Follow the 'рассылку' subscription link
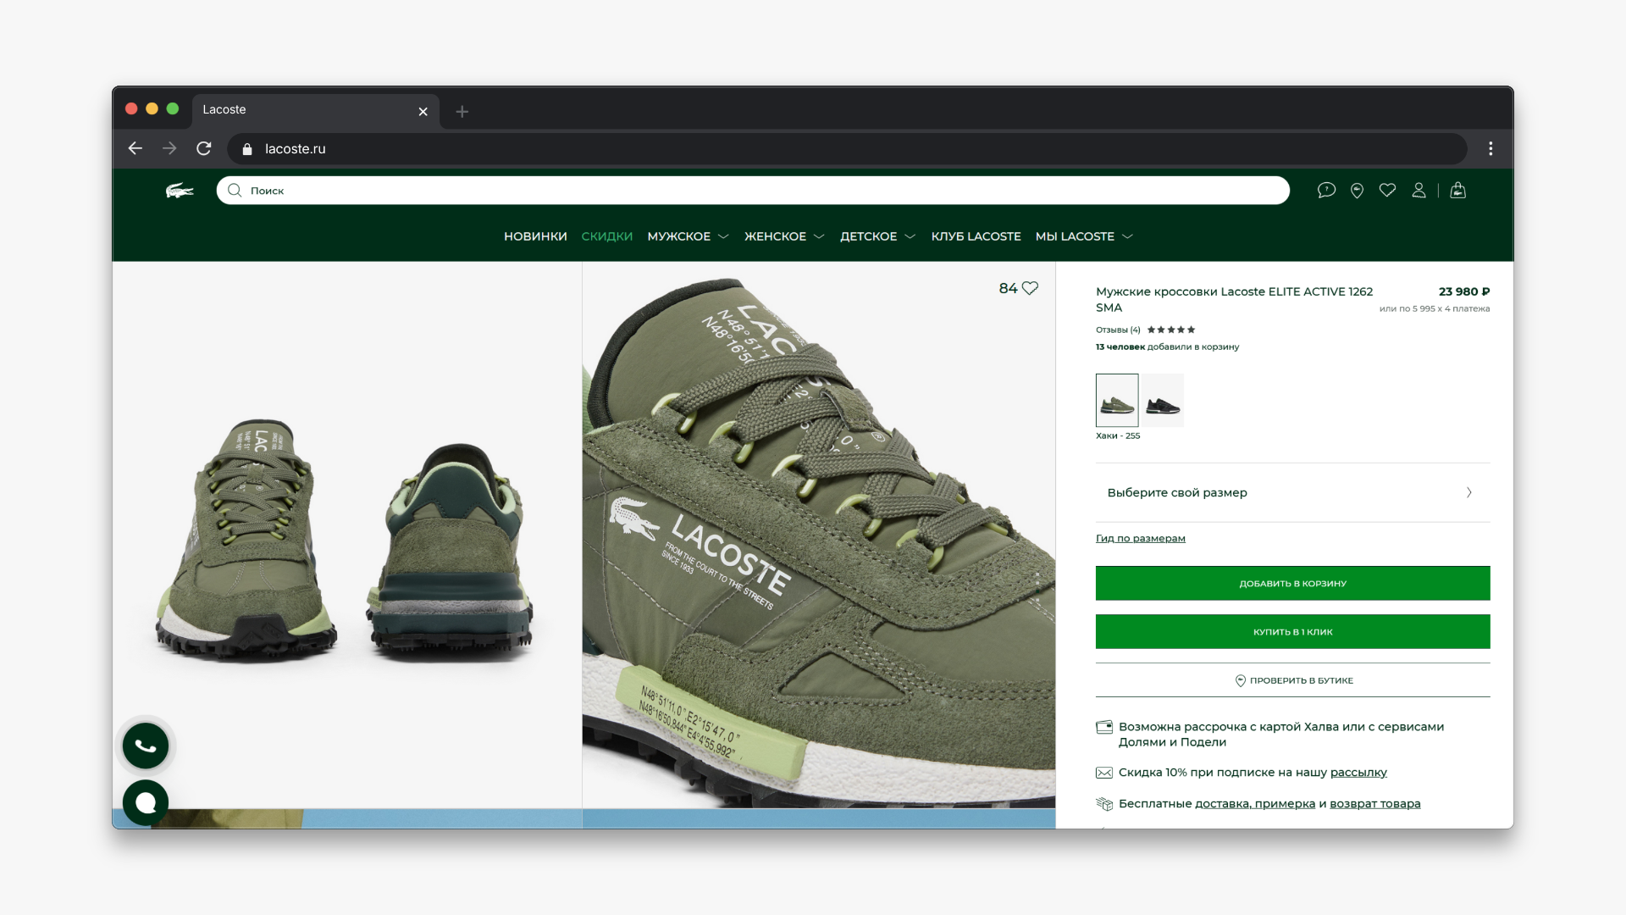This screenshot has width=1626, height=915. coord(1358,773)
